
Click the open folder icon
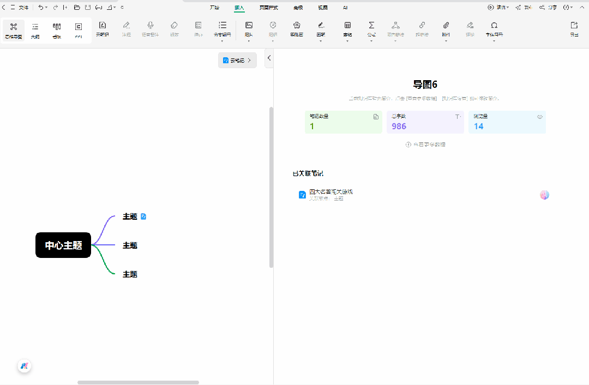click(77, 7)
